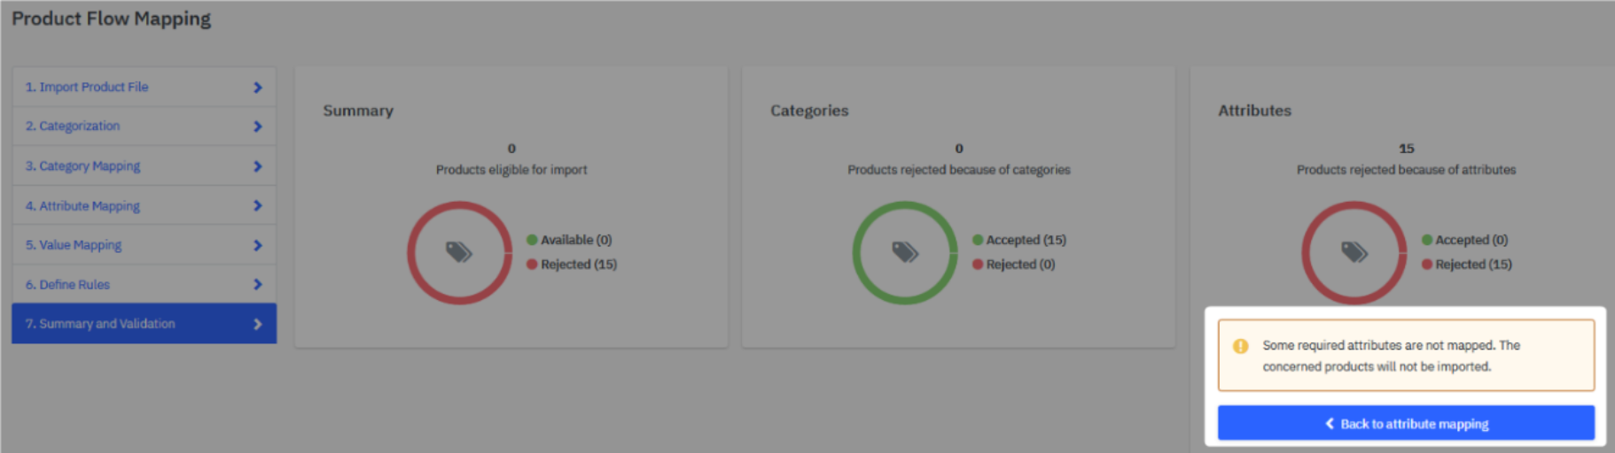Screen dimensions: 1615x453
Task: Click the yellow warning icon in alert
Action: [x=1241, y=346]
